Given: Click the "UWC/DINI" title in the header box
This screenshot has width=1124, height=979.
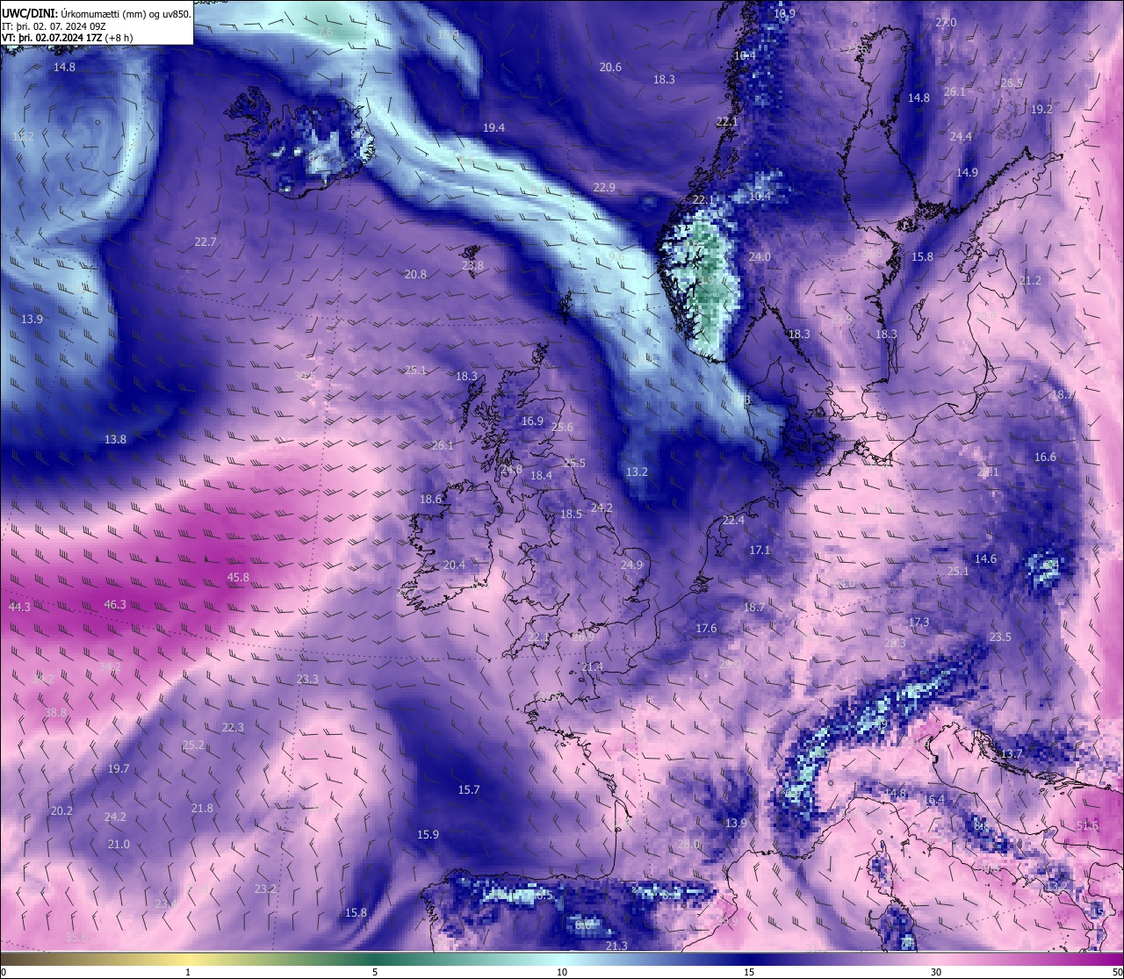Looking at the screenshot, I should (30, 13).
